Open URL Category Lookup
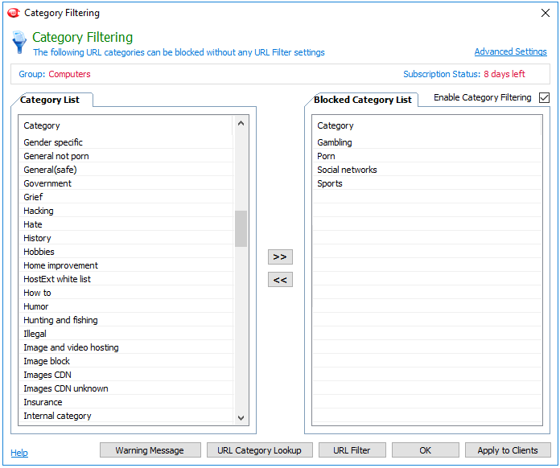This screenshot has width=560, height=468. [259, 450]
